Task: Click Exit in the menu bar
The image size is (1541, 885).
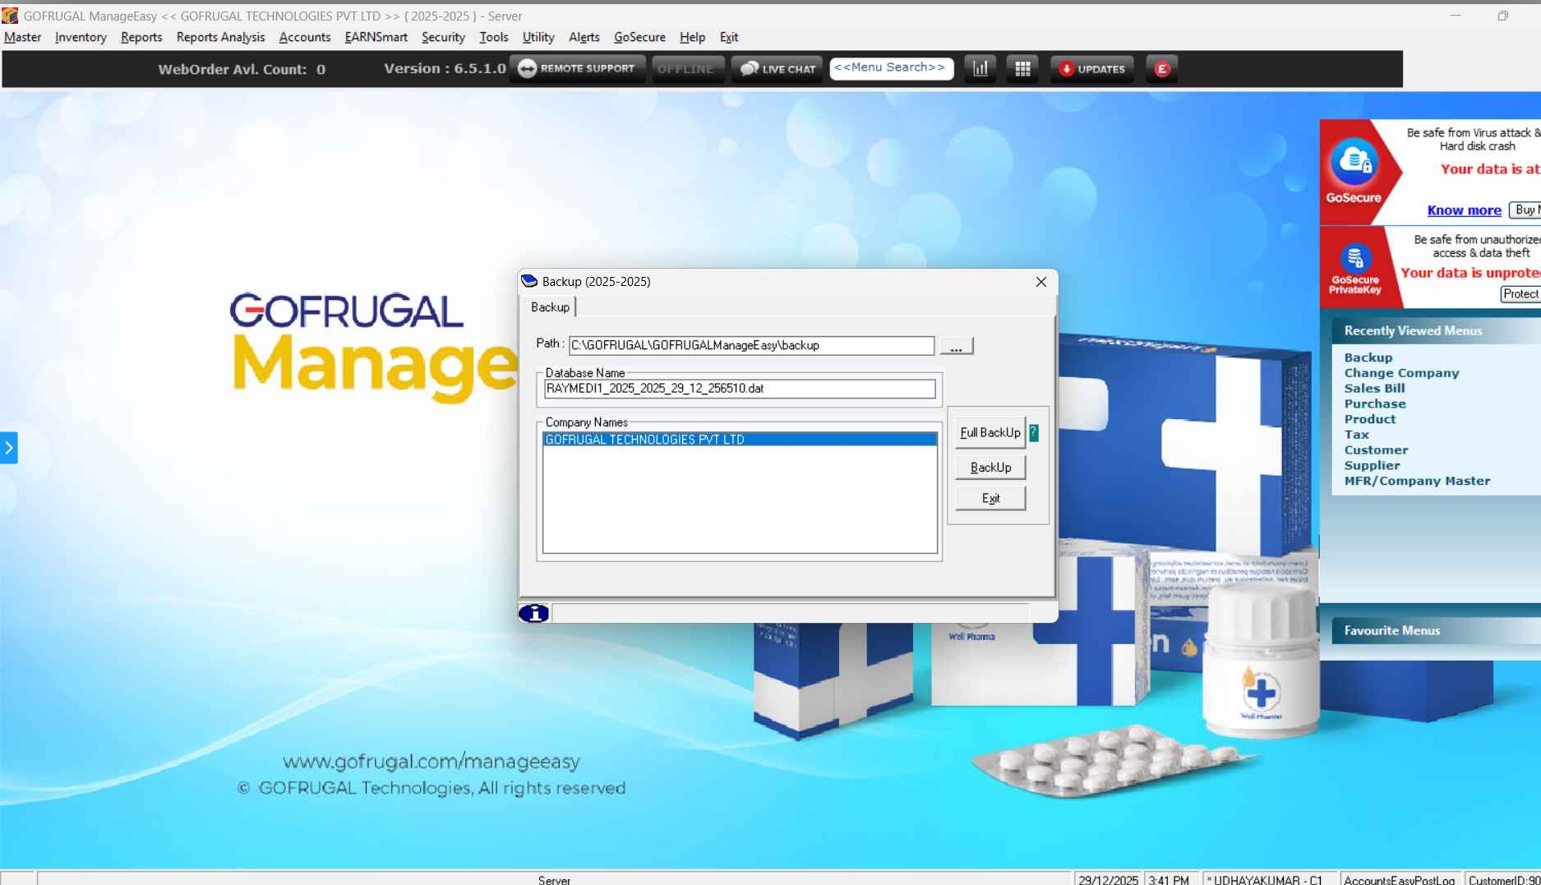Action: tap(729, 37)
